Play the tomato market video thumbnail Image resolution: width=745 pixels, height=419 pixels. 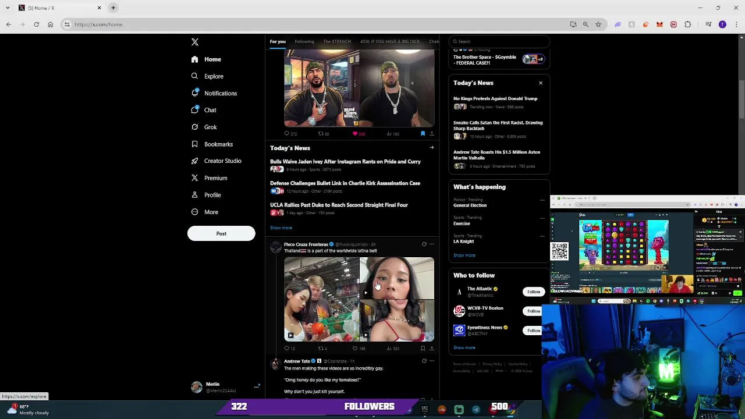pyautogui.click(x=321, y=299)
